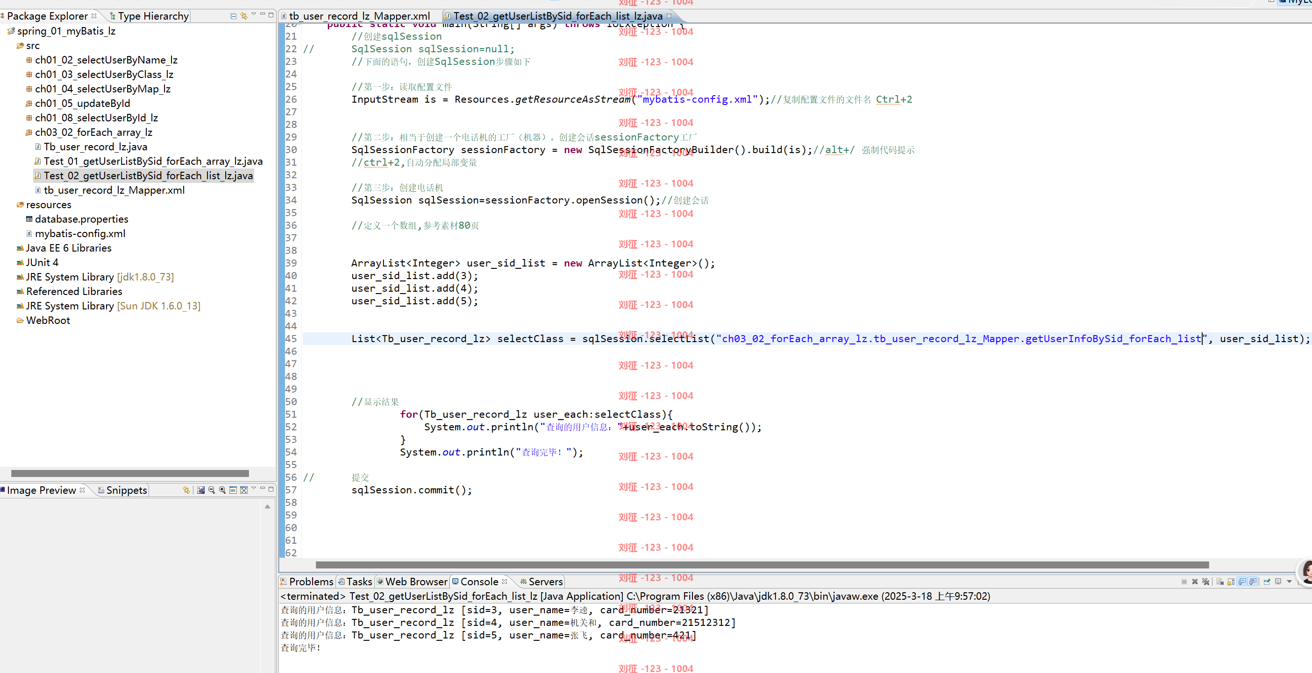Select Test_02_getUserListBySid_forEach_list_lz.java in explorer
This screenshot has width=1312, height=673.
(143, 175)
